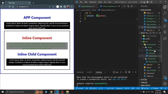Split the terminal panel

tap(126, 72)
